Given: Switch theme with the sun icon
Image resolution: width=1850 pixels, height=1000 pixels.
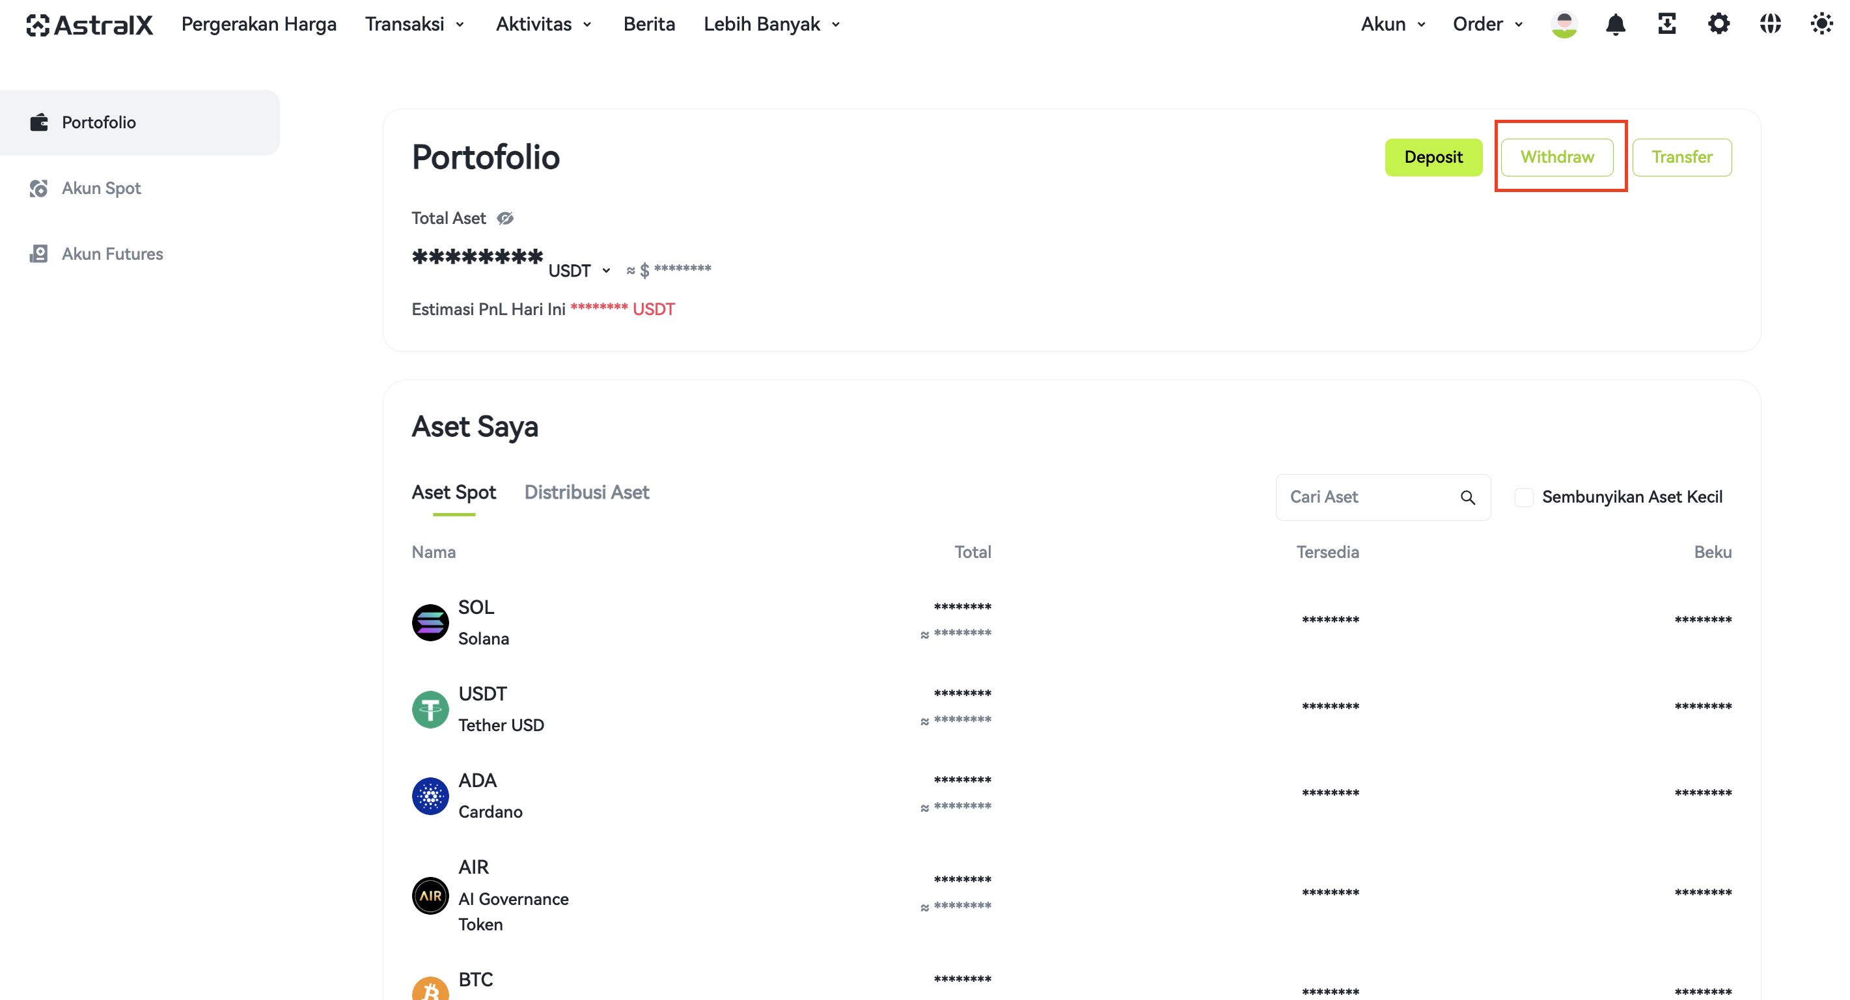Looking at the screenshot, I should click(1822, 25).
